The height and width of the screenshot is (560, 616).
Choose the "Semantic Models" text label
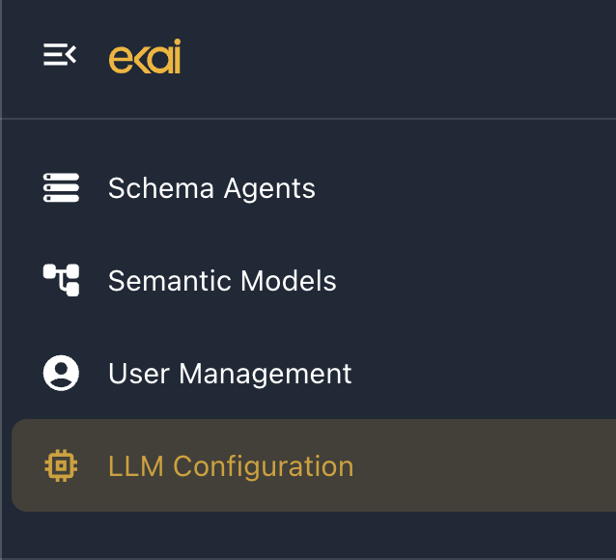222,281
